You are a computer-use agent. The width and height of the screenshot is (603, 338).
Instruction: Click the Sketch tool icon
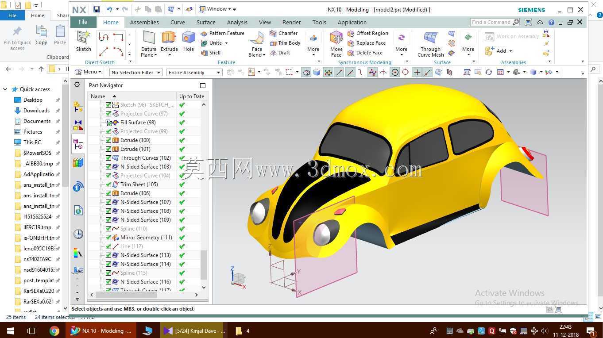click(x=83, y=42)
